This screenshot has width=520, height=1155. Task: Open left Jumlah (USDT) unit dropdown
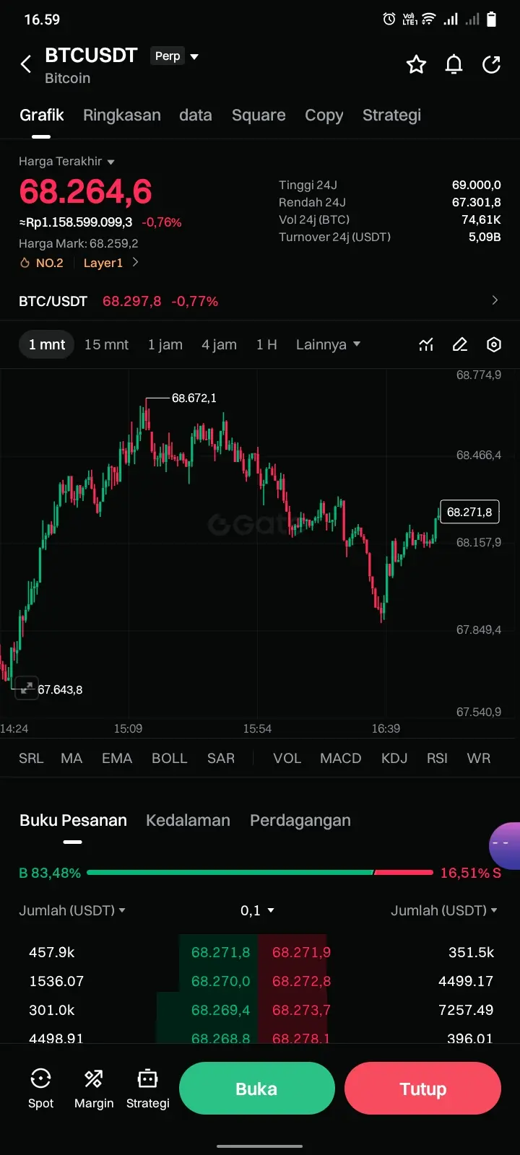click(72, 911)
